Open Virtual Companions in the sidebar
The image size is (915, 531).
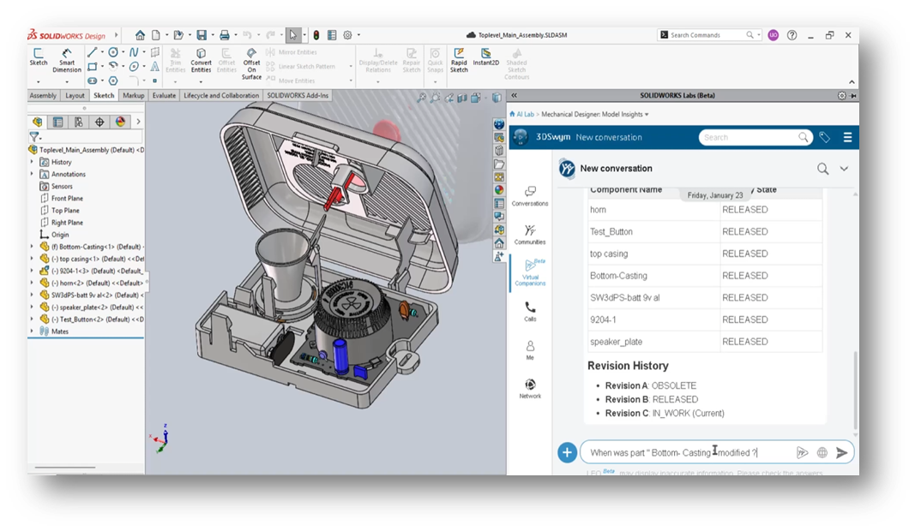pos(530,273)
